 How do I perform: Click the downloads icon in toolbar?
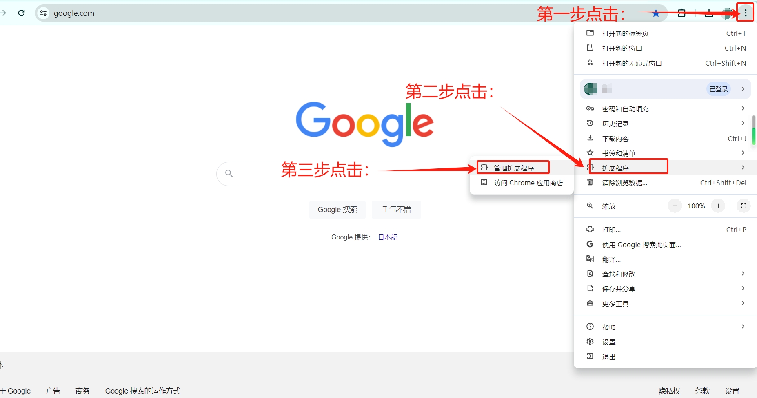[709, 13]
